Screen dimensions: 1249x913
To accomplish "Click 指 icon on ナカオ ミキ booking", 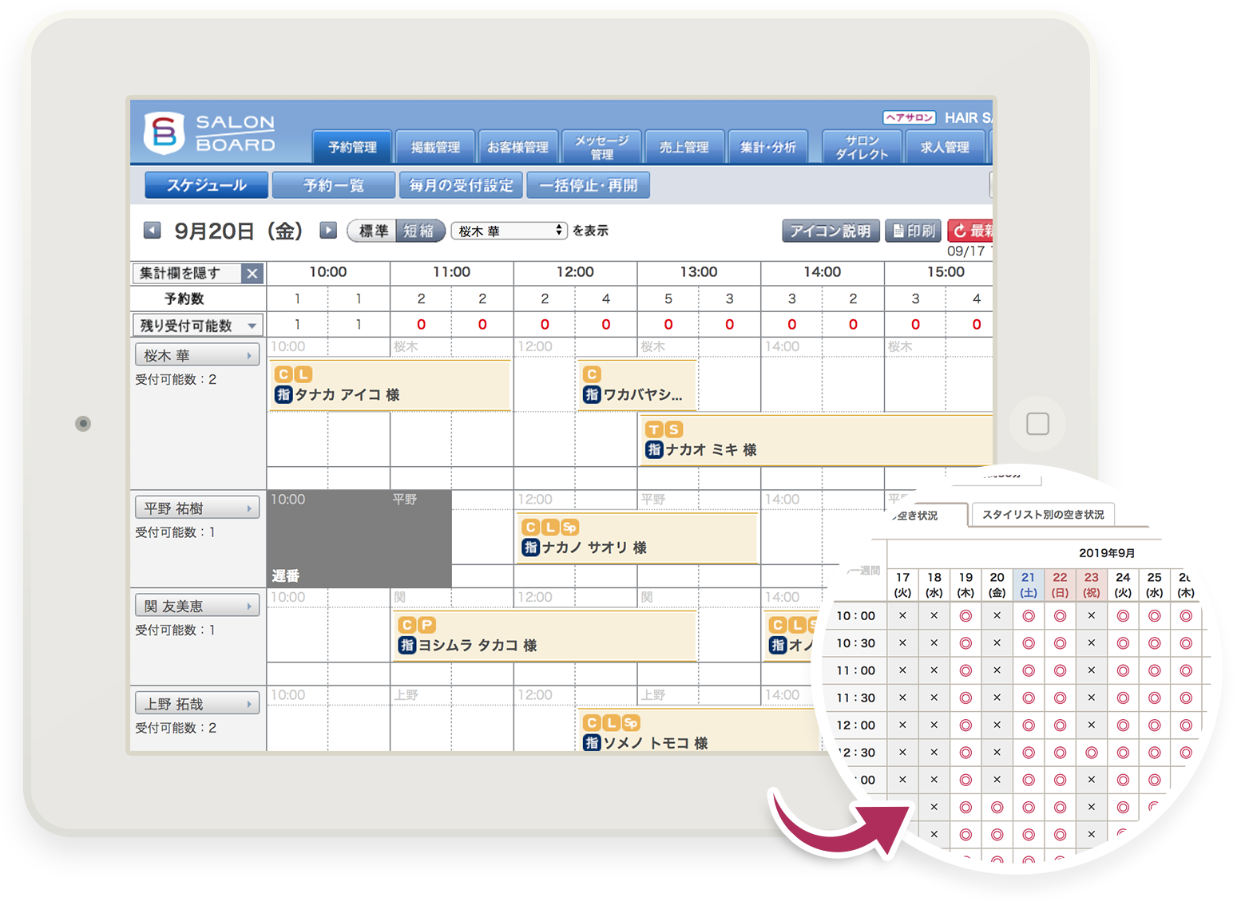I will [654, 449].
